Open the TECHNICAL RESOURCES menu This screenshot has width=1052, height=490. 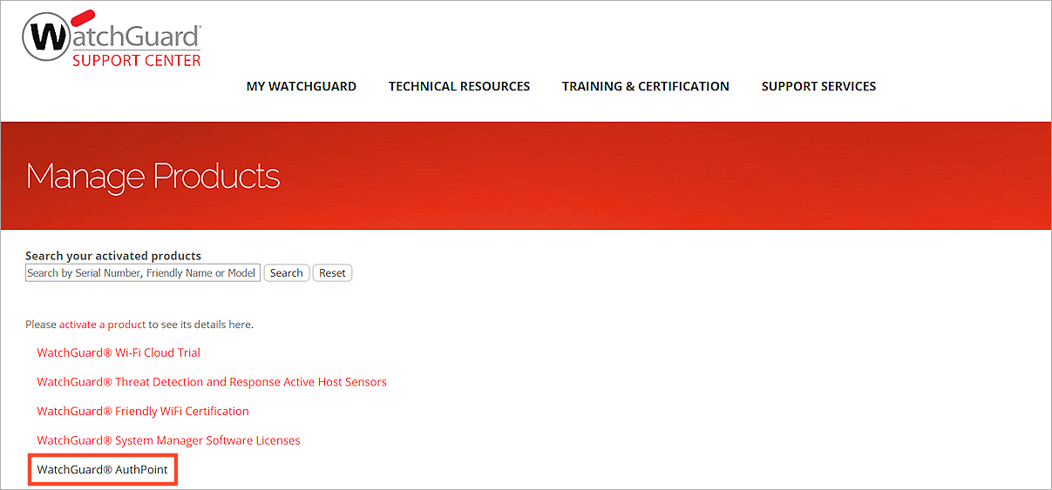[x=459, y=86]
